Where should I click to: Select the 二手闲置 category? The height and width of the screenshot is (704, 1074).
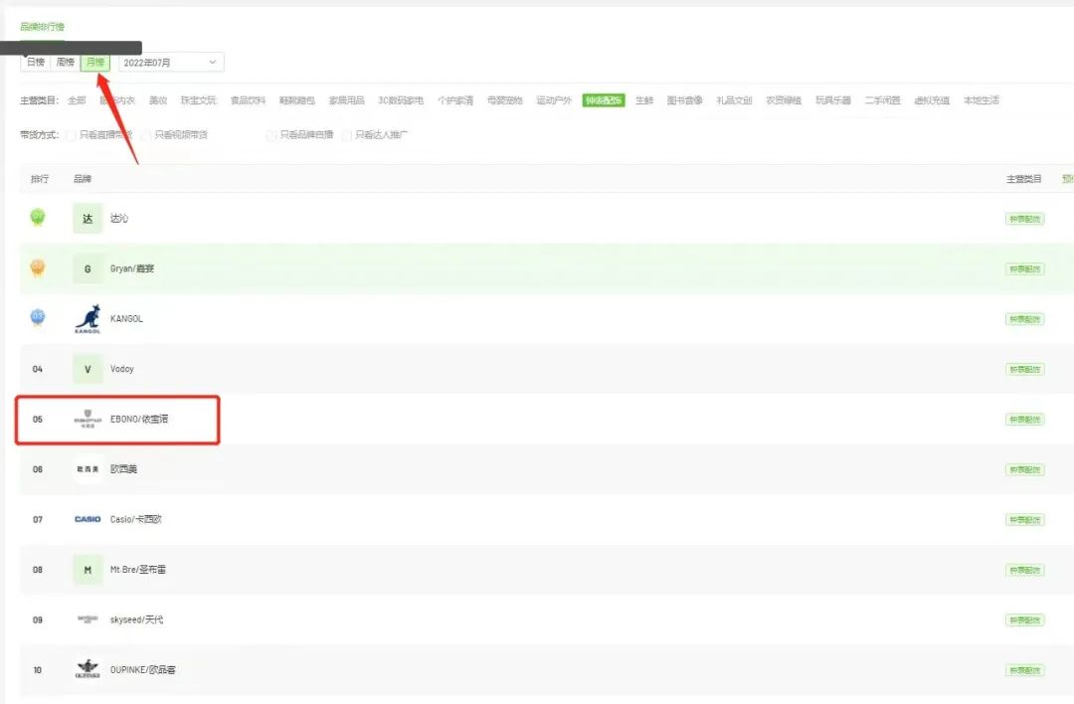[882, 100]
